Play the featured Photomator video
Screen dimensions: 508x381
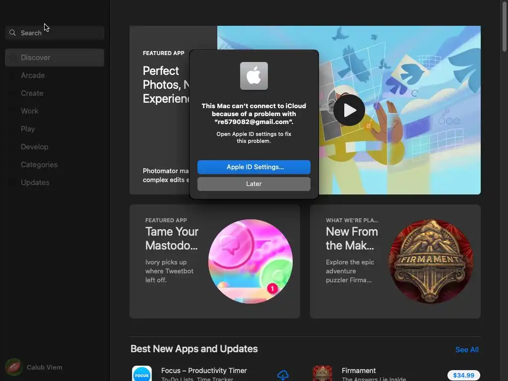click(349, 110)
